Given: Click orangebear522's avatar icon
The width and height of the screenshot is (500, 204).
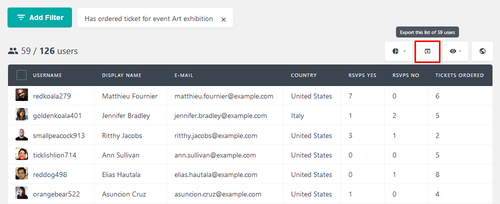Looking at the screenshot, I should [x=21, y=193].
